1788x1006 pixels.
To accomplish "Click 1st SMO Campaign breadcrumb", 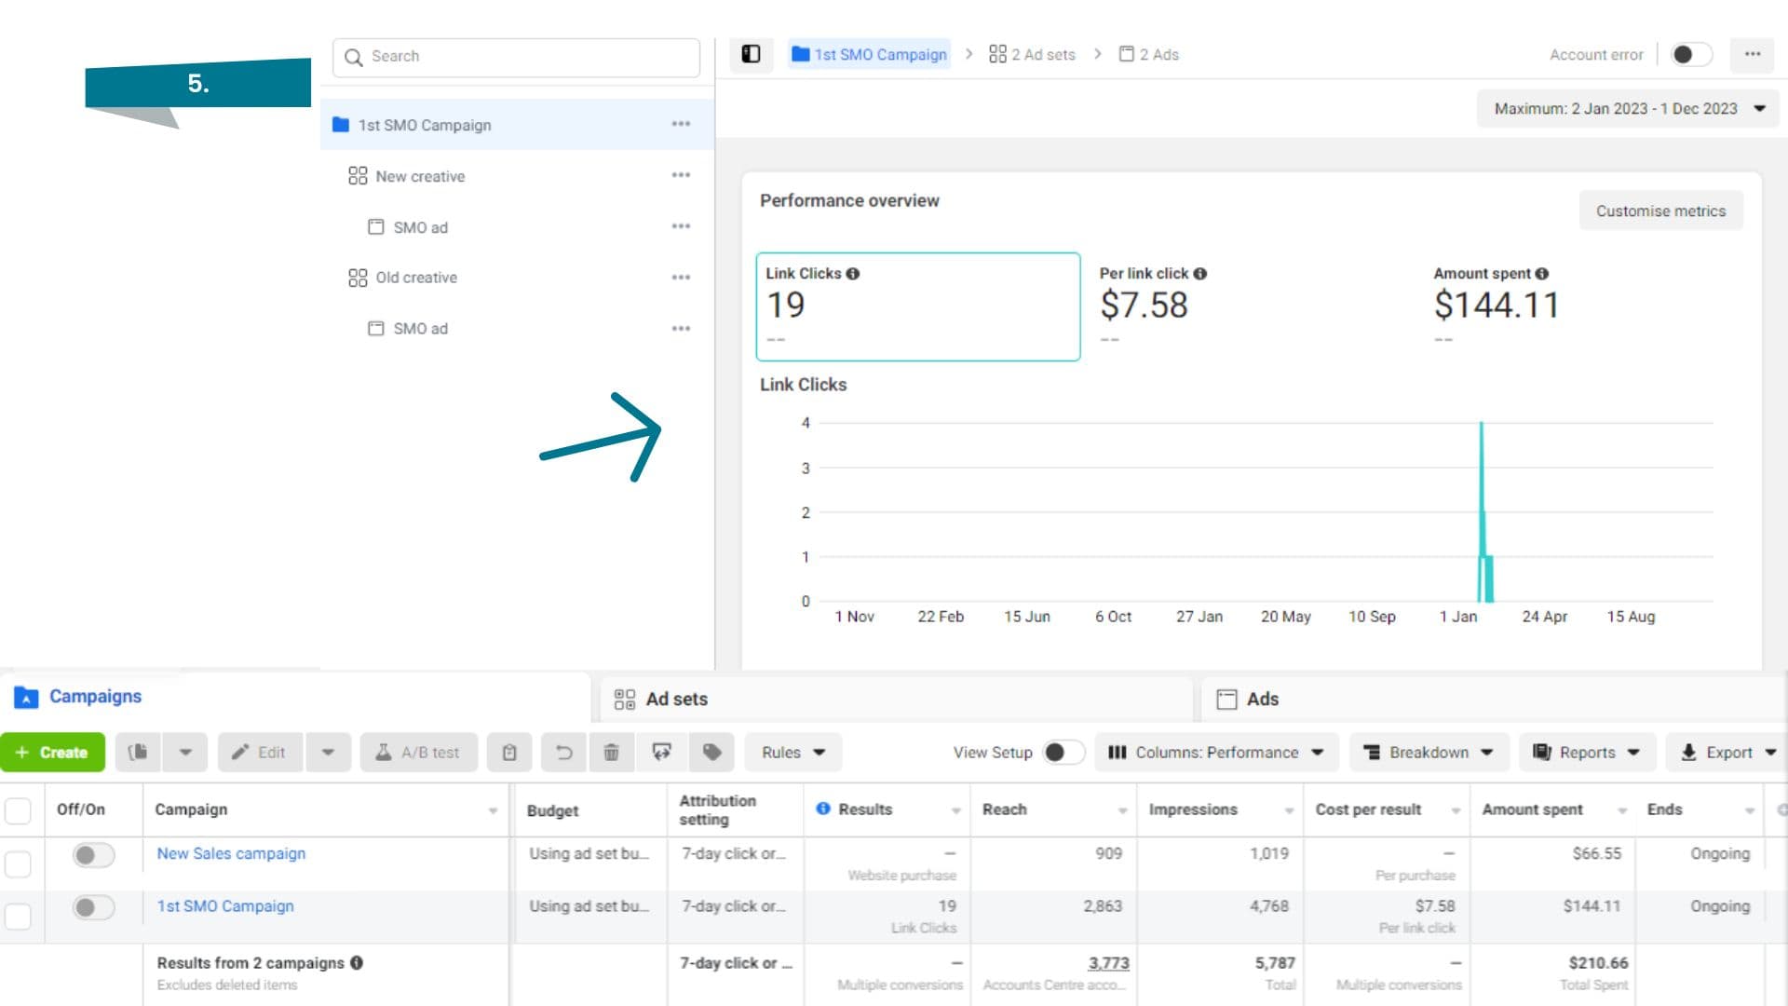I will click(870, 54).
